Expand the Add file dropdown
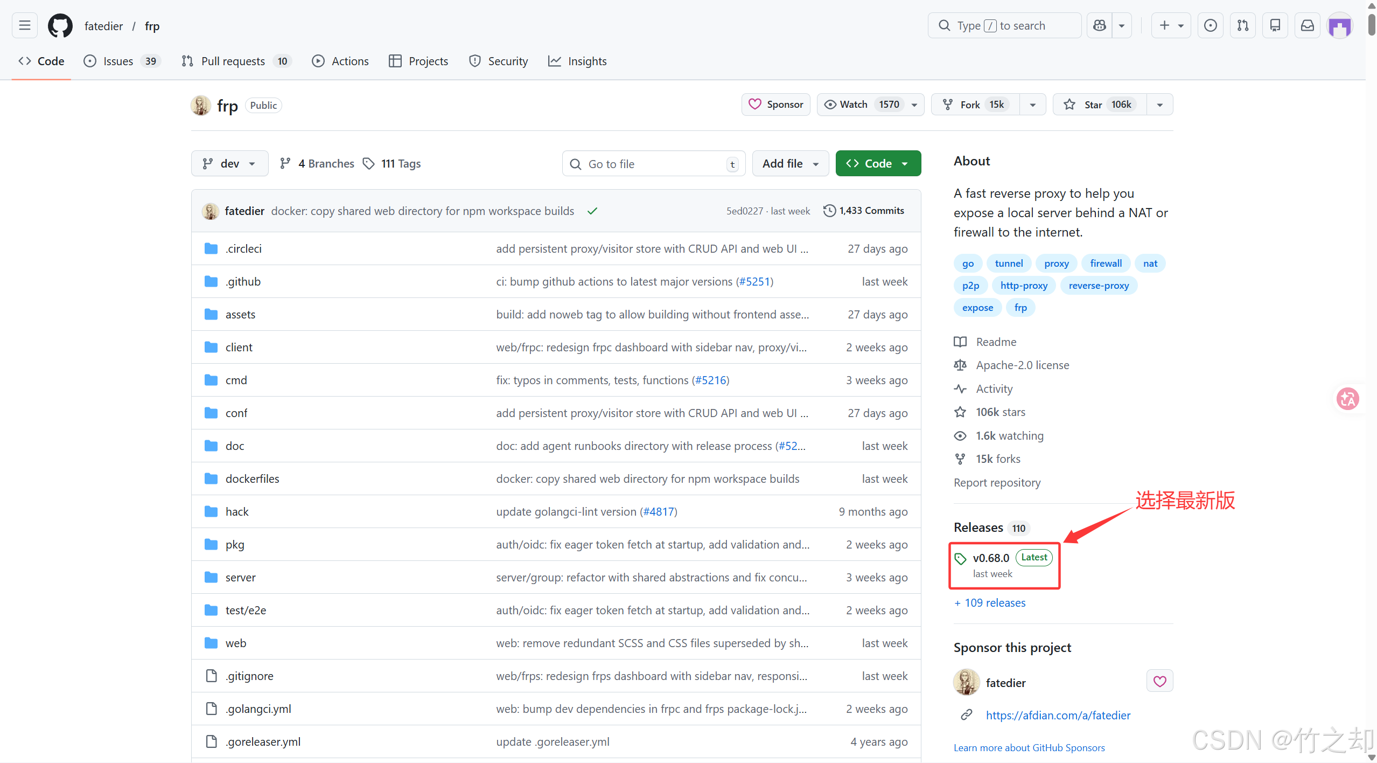Image resolution: width=1377 pixels, height=763 pixels. click(x=790, y=164)
